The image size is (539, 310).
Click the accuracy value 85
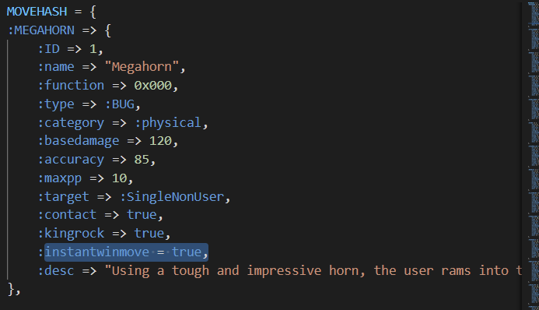click(x=142, y=160)
